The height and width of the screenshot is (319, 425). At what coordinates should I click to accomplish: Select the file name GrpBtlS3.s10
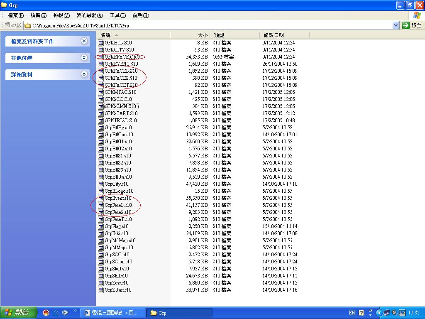pyautogui.click(x=118, y=170)
